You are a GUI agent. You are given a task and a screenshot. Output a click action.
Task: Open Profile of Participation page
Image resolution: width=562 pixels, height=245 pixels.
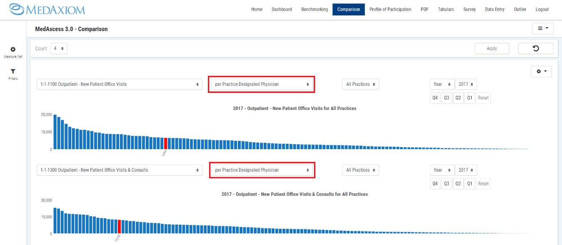pyautogui.click(x=390, y=9)
